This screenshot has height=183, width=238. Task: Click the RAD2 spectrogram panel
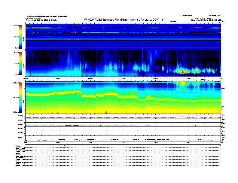[123, 36]
